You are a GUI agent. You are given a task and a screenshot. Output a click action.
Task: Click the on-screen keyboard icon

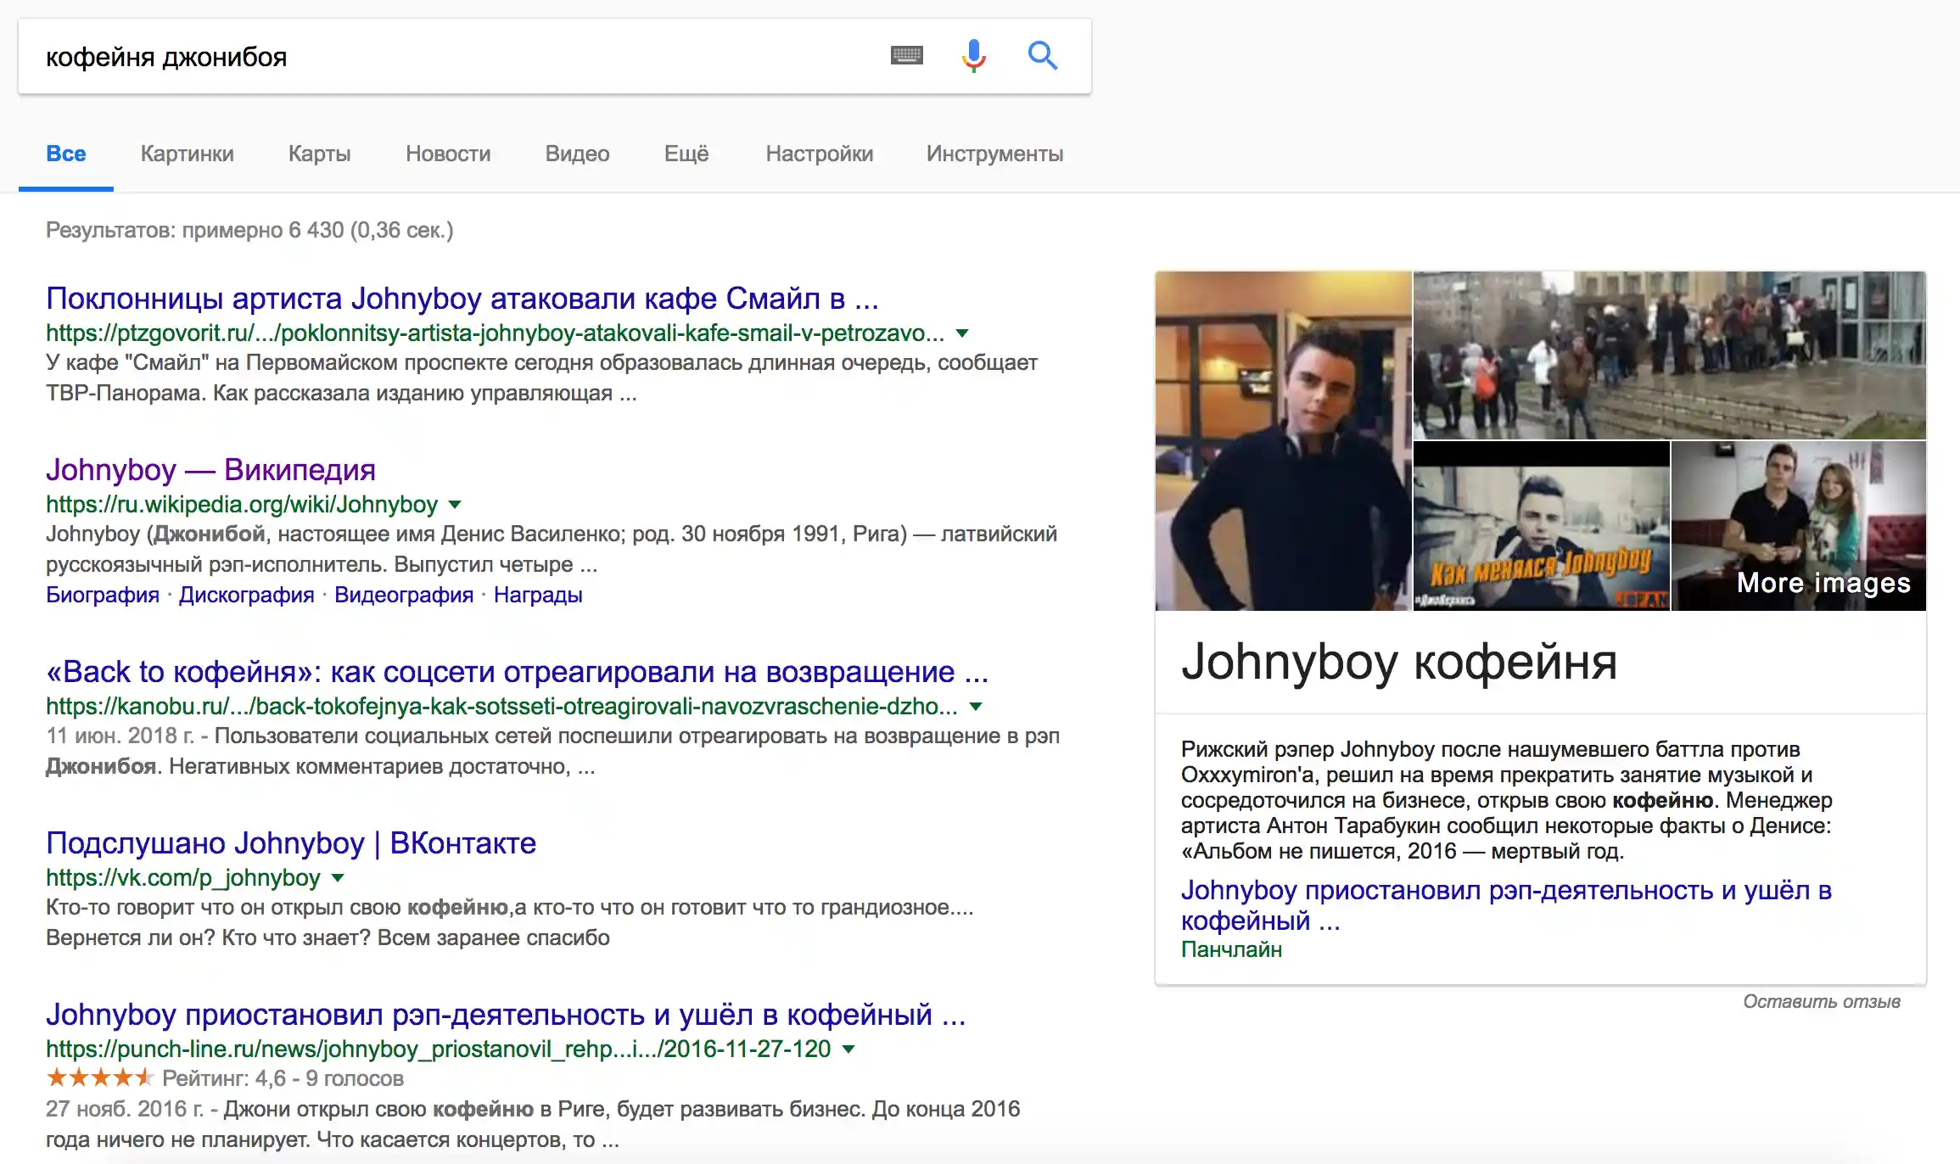click(x=906, y=56)
